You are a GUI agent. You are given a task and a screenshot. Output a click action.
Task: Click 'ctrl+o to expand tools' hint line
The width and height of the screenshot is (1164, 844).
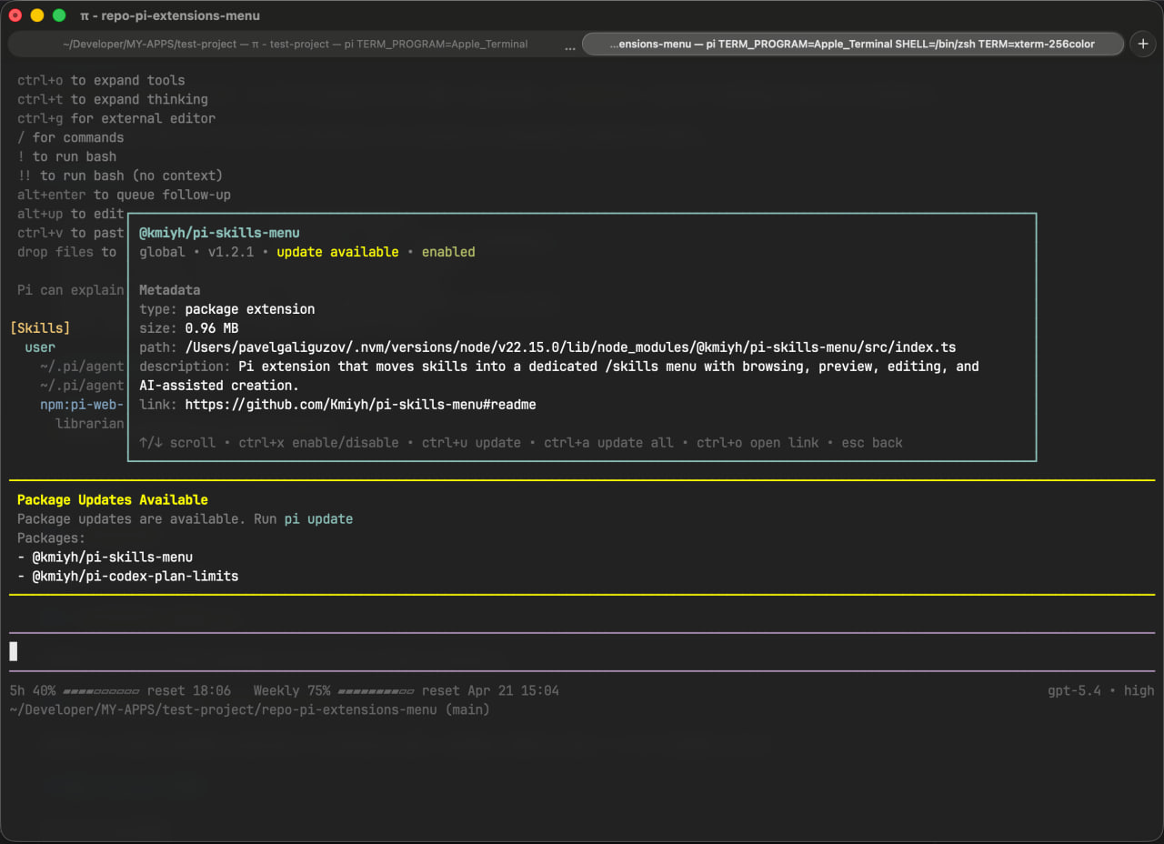(x=101, y=80)
